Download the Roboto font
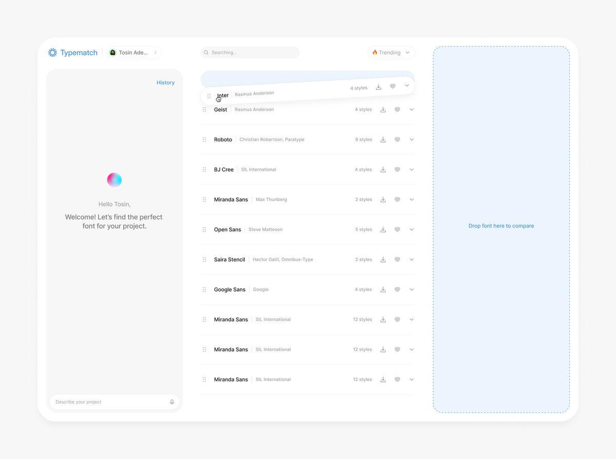 tap(383, 139)
